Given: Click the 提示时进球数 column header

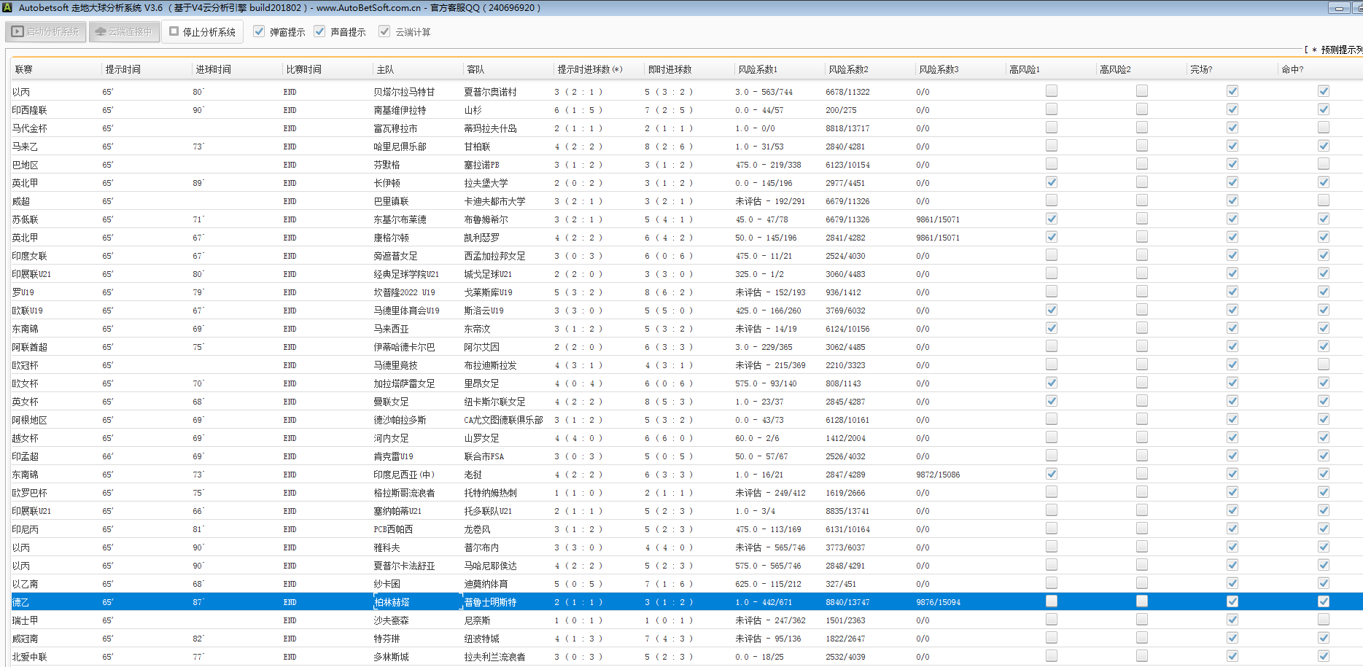Looking at the screenshot, I should click(x=589, y=69).
